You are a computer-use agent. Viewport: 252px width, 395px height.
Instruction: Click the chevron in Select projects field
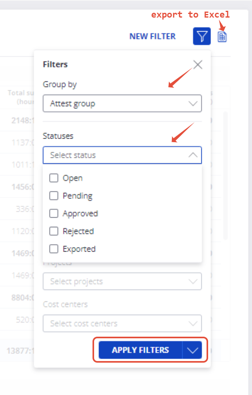point(193,282)
